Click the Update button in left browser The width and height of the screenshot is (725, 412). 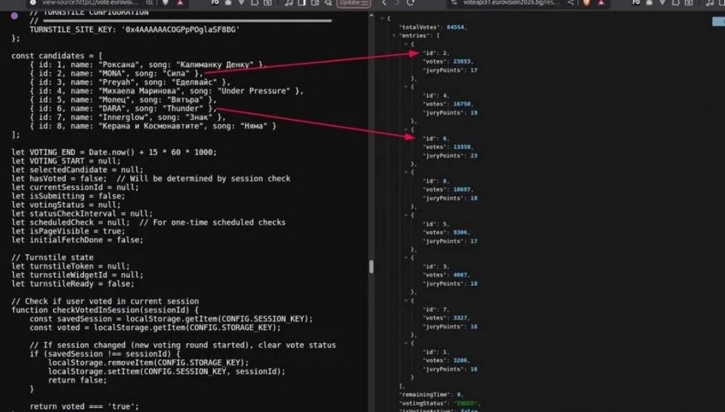tap(349, 3)
